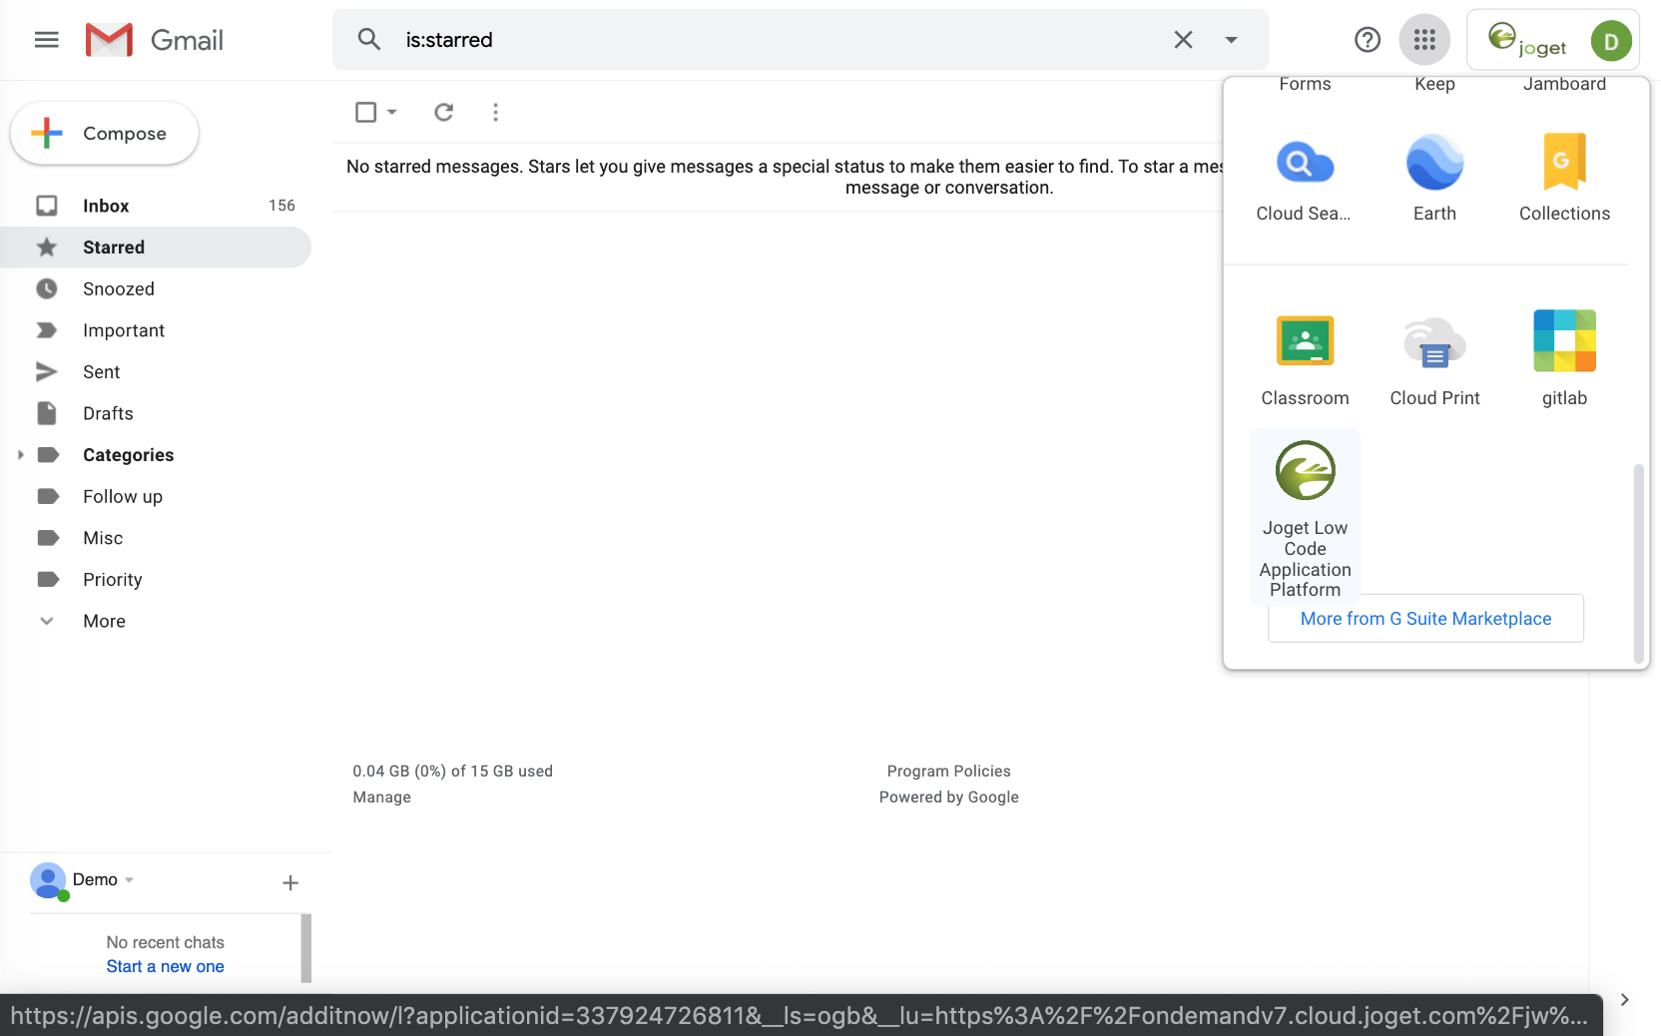Open the account avatar labeled D
The height and width of the screenshot is (1036, 1661).
coord(1610,41)
